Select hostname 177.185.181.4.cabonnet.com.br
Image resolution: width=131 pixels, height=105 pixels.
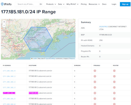click(x=40, y=93)
